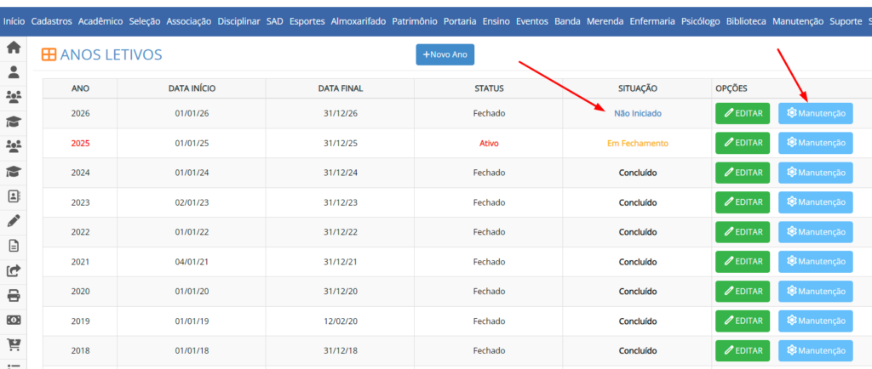Click the Em Fechamento situation for 2025
The image size is (872, 369).
(637, 144)
